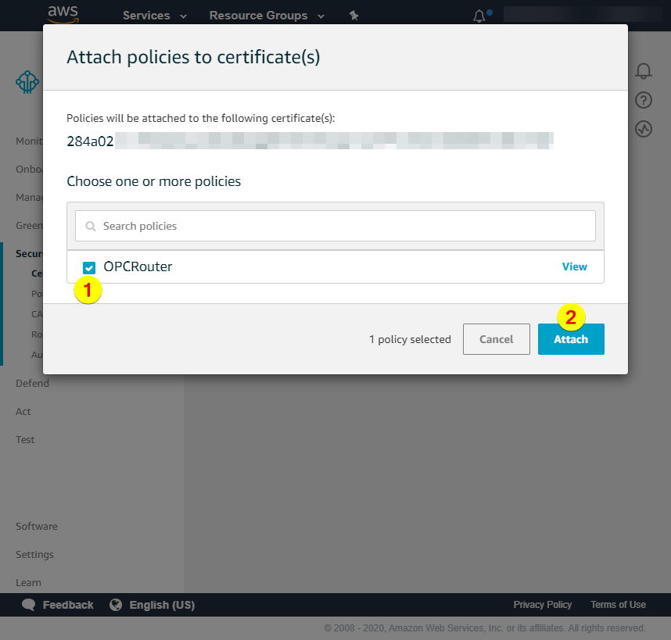Click the globe language icon in footer

pos(117,605)
